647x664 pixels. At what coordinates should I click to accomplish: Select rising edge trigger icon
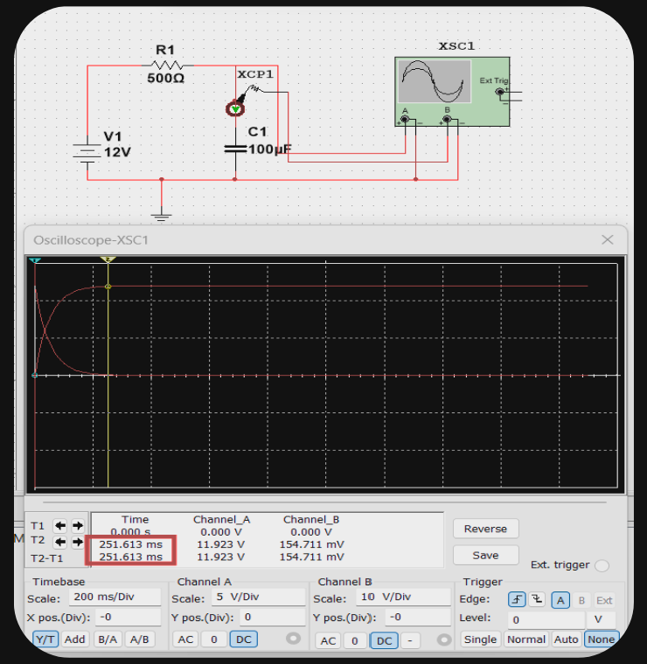point(517,600)
